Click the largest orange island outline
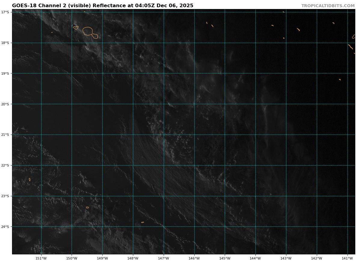 (88, 31)
